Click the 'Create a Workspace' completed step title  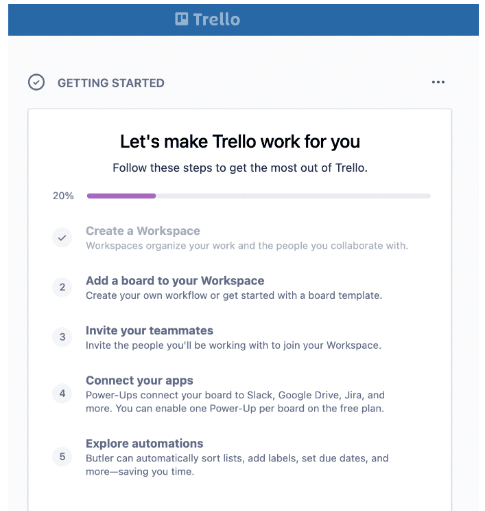pyautogui.click(x=143, y=231)
